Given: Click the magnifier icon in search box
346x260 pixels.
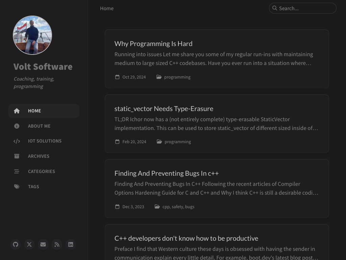Looking at the screenshot, I should [x=275, y=8].
